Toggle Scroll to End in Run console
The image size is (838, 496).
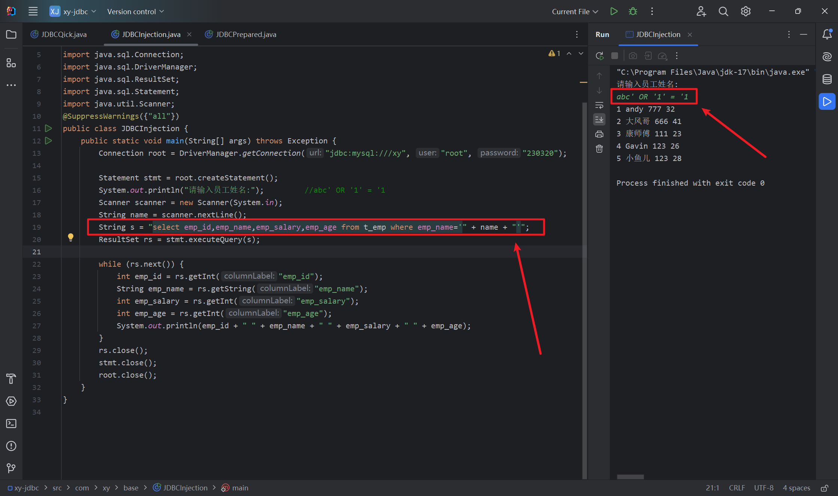coord(599,120)
